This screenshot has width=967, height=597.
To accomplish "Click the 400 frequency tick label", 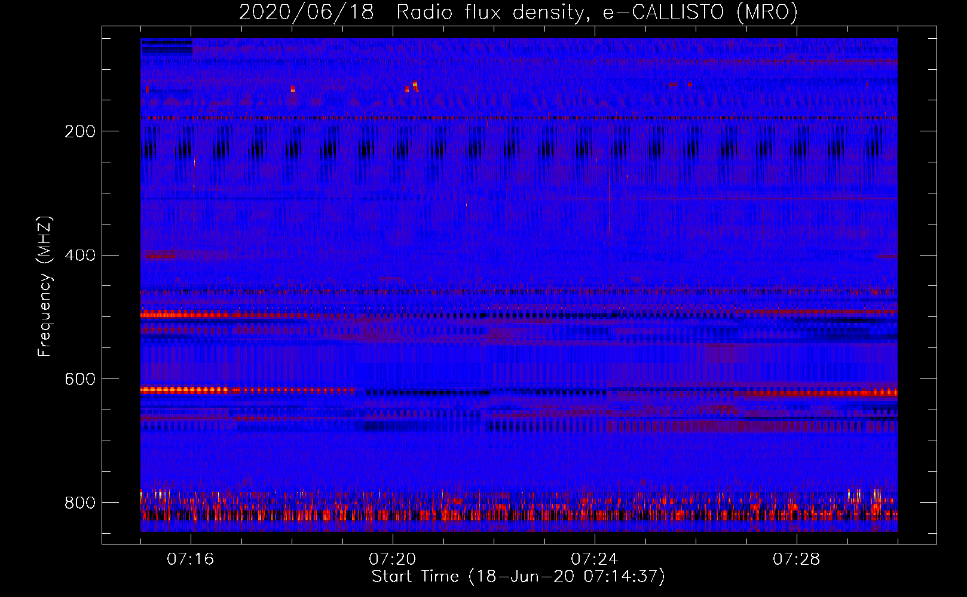I will coord(80,256).
